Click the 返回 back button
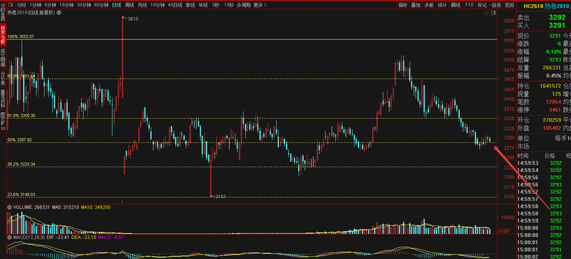 tap(509, 5)
